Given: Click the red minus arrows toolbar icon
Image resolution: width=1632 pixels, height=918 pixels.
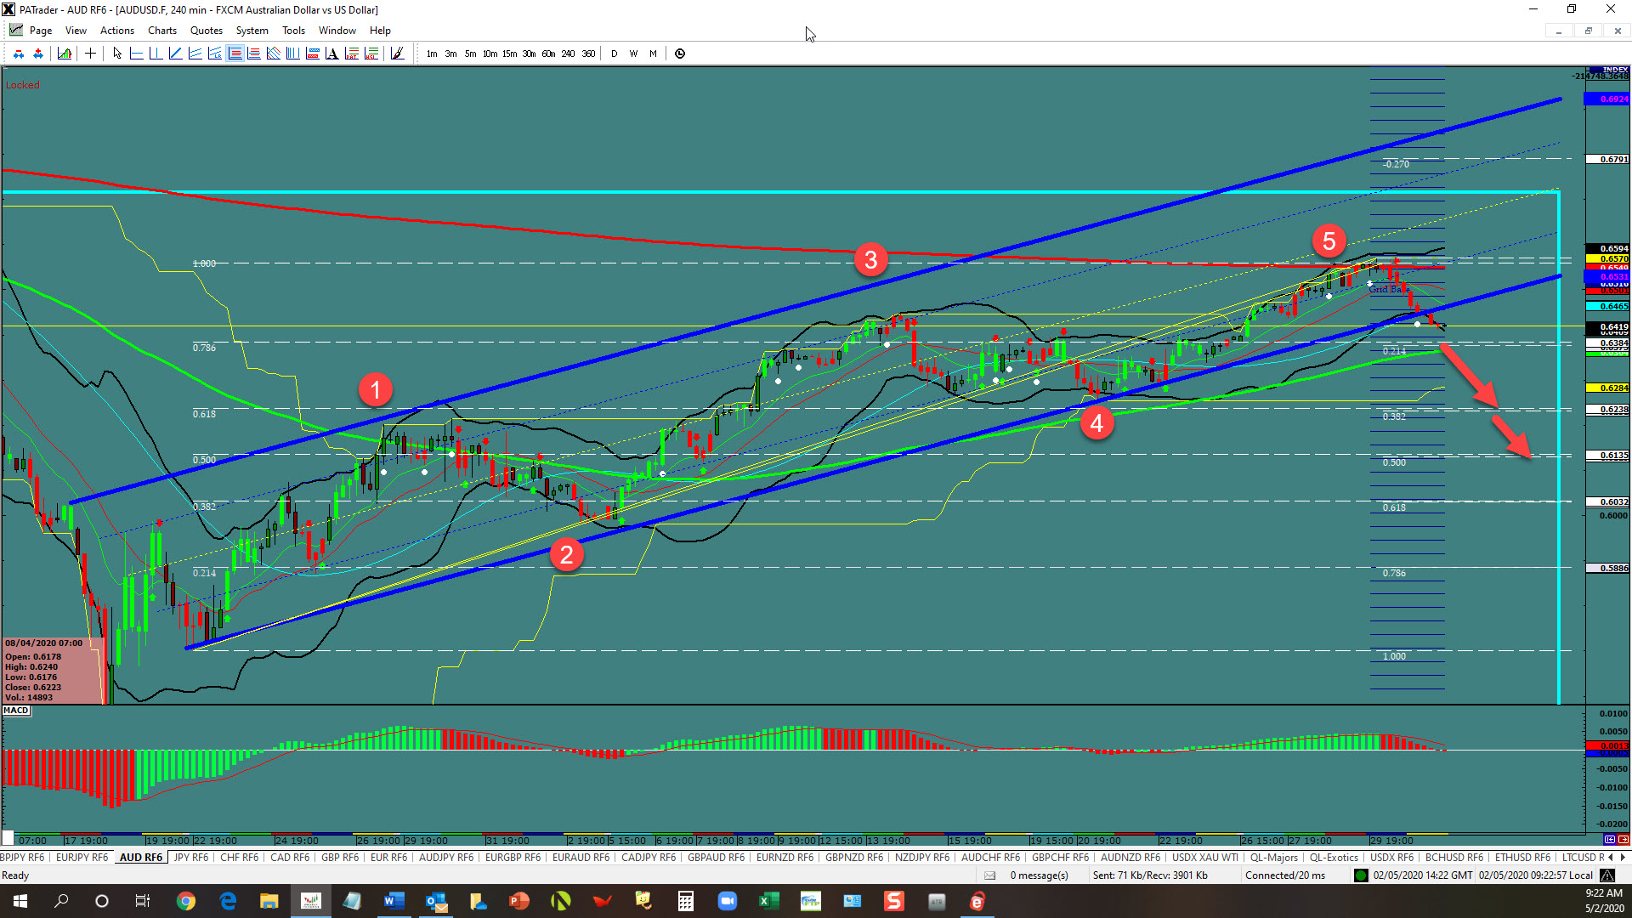Looking at the screenshot, I should (19, 54).
